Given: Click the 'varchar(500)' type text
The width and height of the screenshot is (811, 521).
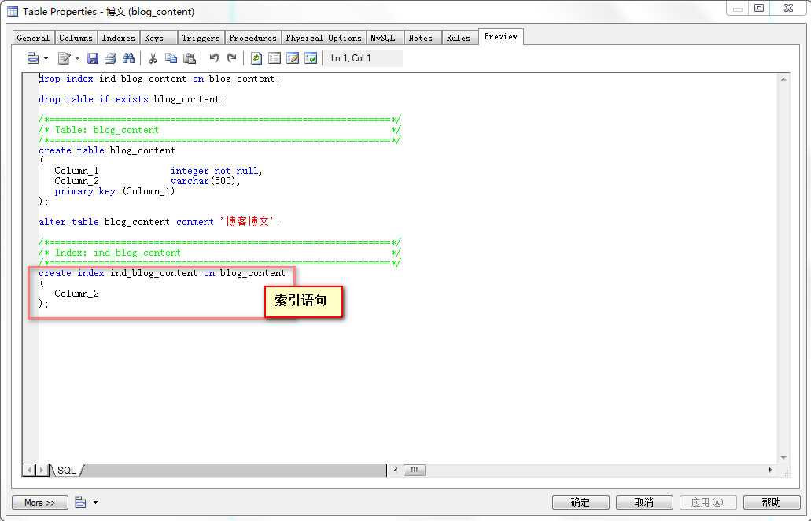Looking at the screenshot, I should [205, 181].
